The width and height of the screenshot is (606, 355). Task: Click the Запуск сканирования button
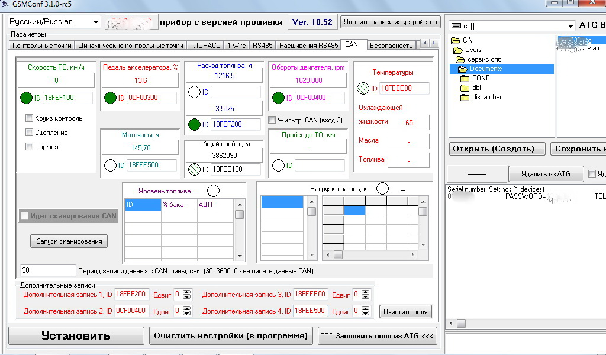(x=69, y=241)
